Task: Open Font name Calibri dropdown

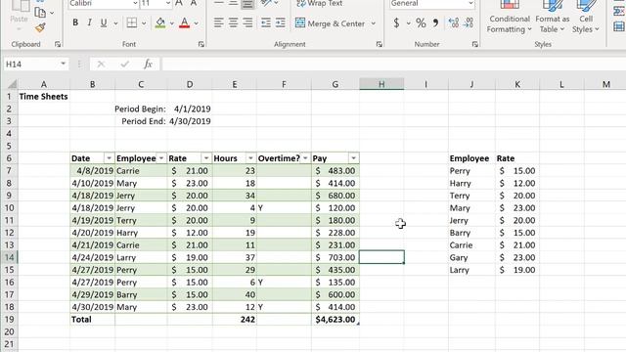Action: pos(135,4)
